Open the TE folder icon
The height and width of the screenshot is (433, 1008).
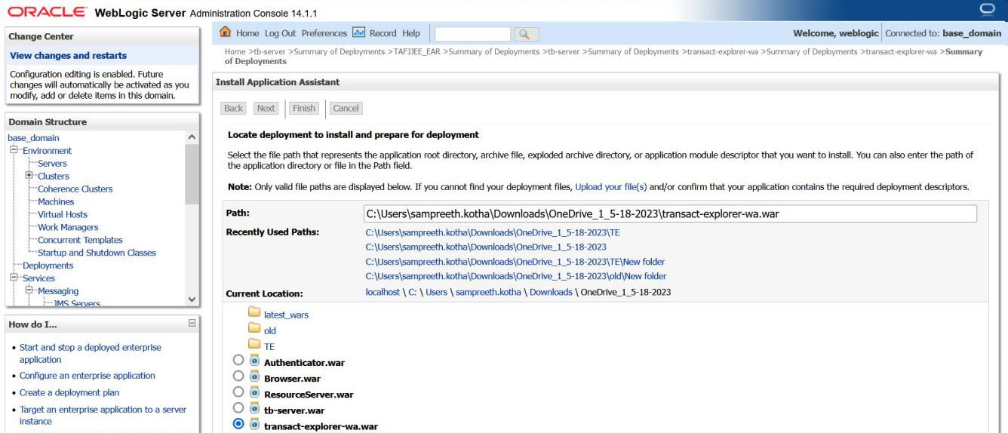tap(254, 346)
